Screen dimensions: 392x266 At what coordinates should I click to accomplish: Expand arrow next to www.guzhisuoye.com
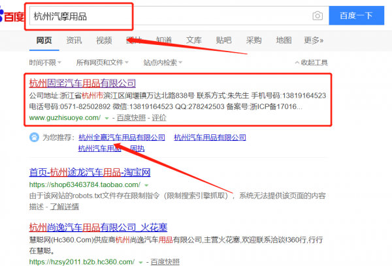click(106, 118)
